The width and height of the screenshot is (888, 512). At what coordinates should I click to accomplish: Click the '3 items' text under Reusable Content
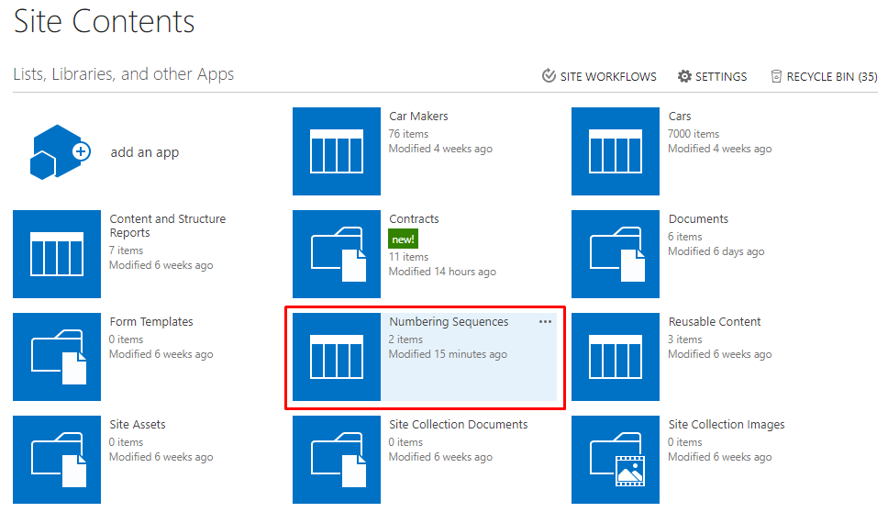tap(684, 339)
